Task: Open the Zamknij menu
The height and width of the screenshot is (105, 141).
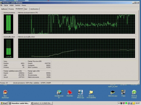Action: coord(18,5)
